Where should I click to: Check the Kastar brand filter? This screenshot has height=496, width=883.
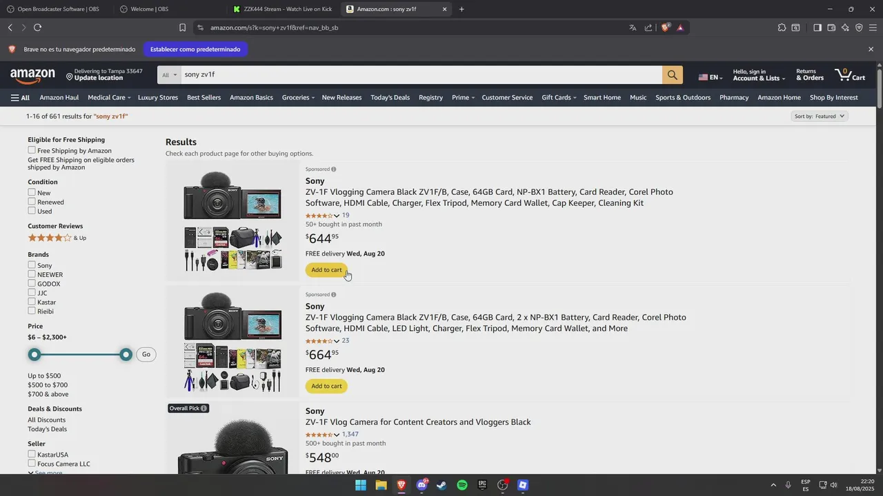pyautogui.click(x=32, y=302)
